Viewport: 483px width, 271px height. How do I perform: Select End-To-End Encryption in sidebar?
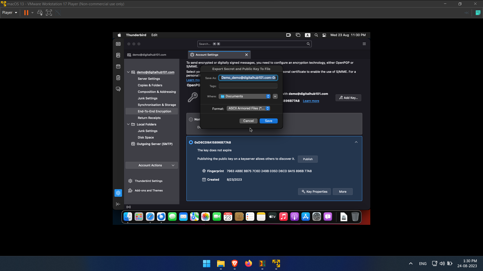click(152, 111)
